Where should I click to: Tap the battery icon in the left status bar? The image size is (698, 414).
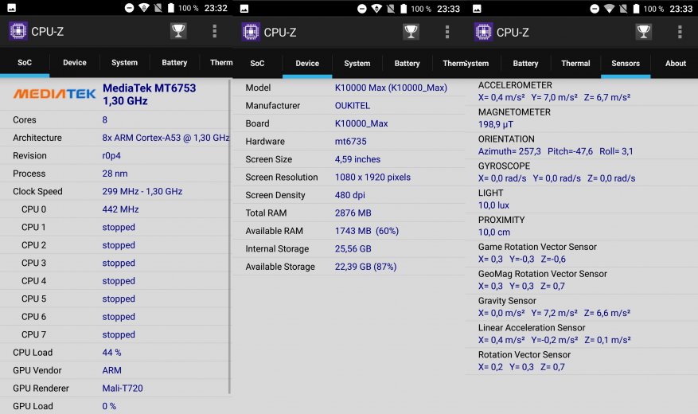pos(171,8)
